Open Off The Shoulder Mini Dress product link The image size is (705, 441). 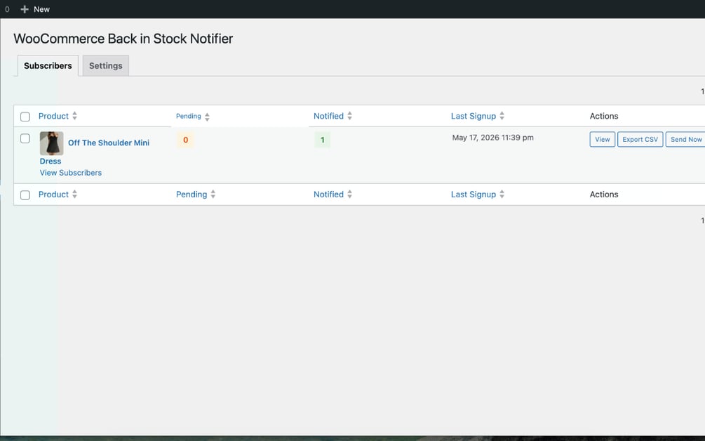[108, 143]
